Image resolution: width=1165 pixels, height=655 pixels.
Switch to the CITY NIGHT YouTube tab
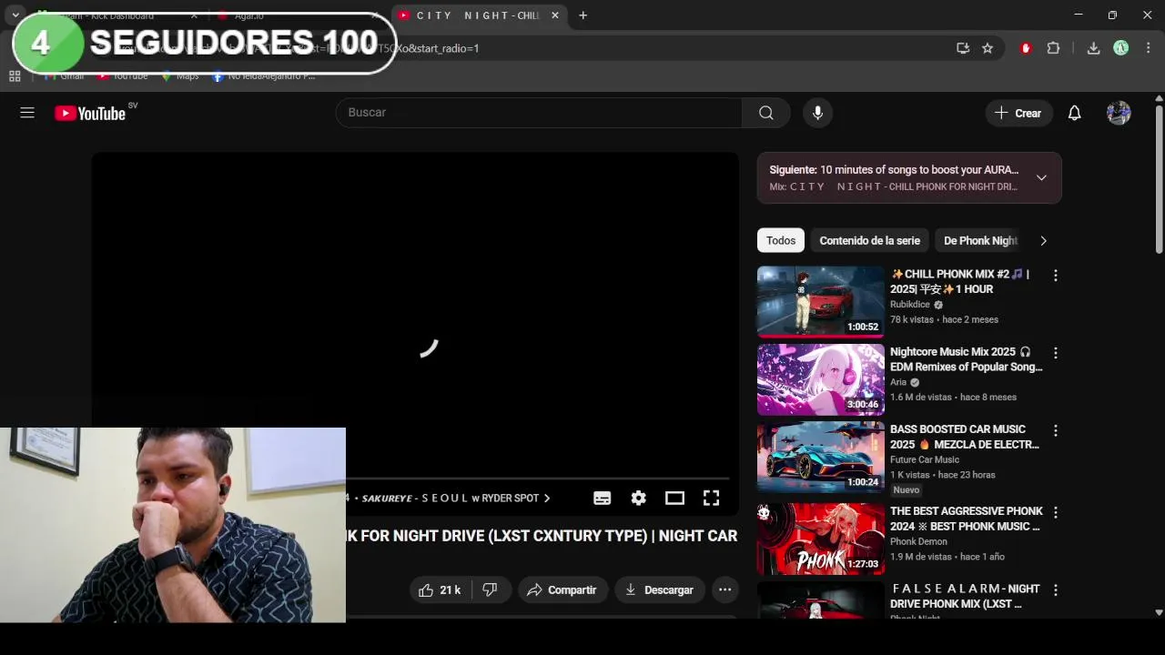pyautogui.click(x=478, y=15)
